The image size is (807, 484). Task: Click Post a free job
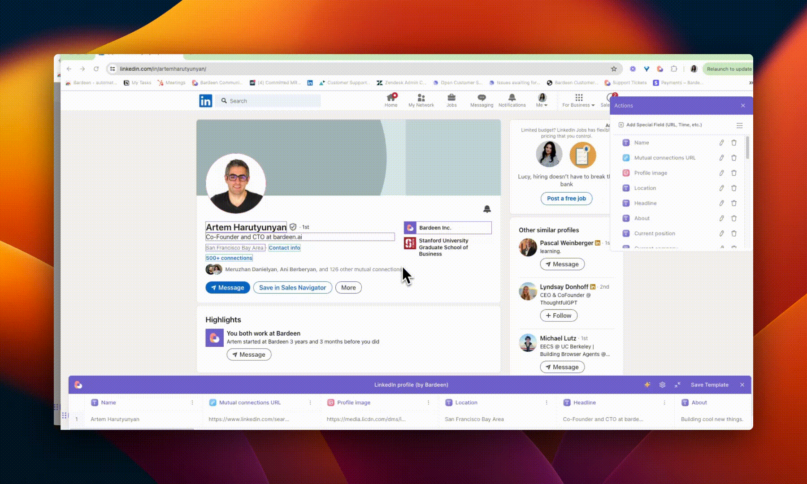click(566, 198)
